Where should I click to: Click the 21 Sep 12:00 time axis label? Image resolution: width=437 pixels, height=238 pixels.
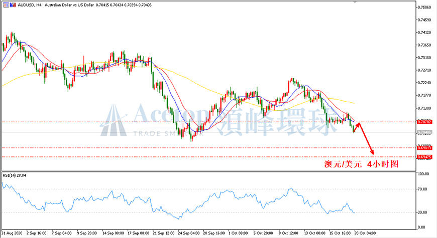coord(163,233)
